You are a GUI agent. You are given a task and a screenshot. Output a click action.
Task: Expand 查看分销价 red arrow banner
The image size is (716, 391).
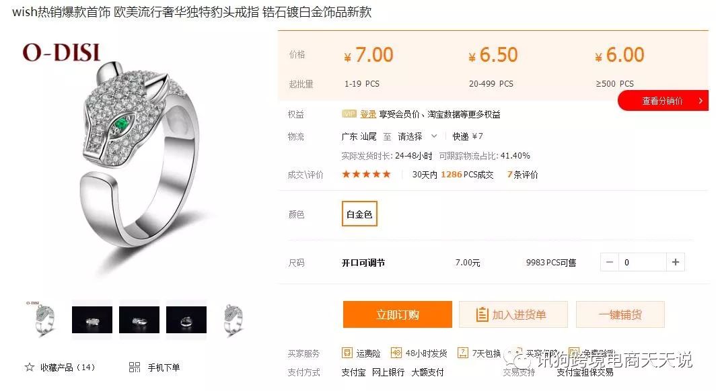click(664, 101)
